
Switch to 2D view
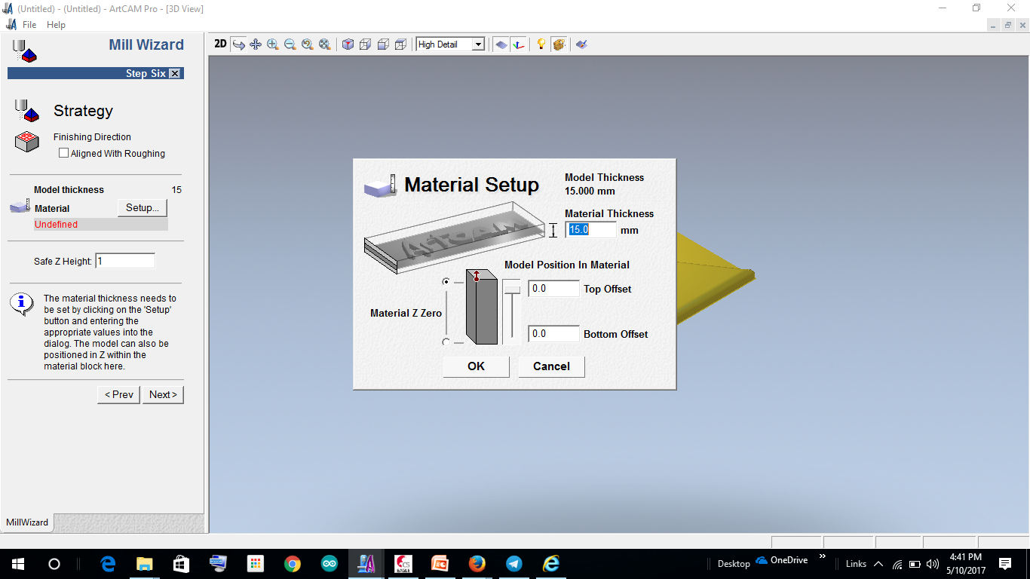point(220,44)
